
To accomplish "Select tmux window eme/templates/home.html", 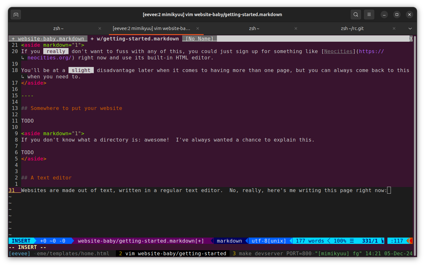I will tap(73, 253).
